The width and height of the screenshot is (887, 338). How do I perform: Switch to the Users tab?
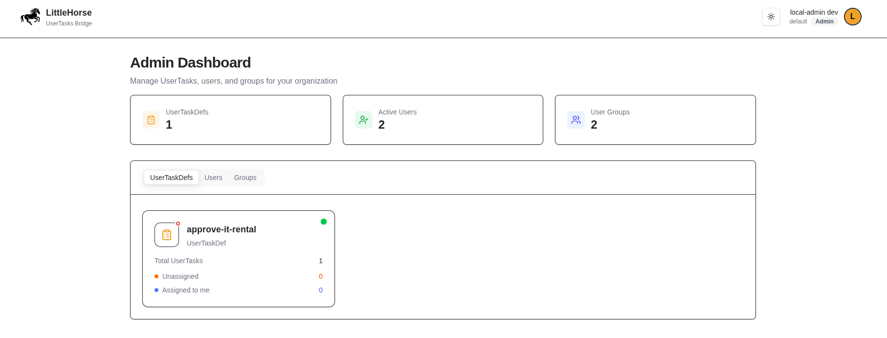point(213,178)
